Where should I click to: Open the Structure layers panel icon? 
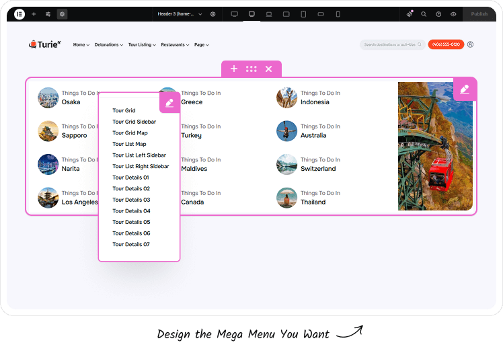[62, 13]
